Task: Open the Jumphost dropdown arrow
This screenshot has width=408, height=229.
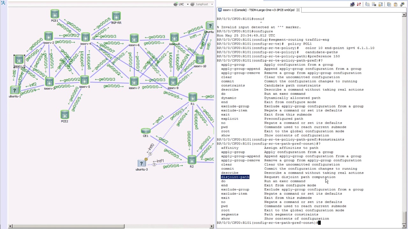Action: pyautogui.click(x=211, y=4)
